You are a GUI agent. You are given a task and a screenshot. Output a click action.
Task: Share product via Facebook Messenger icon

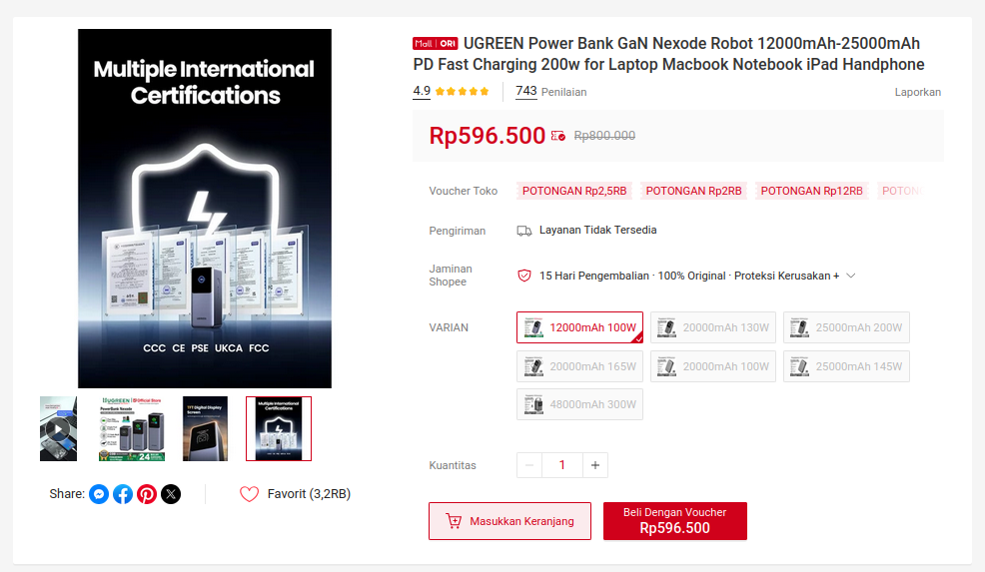click(99, 494)
